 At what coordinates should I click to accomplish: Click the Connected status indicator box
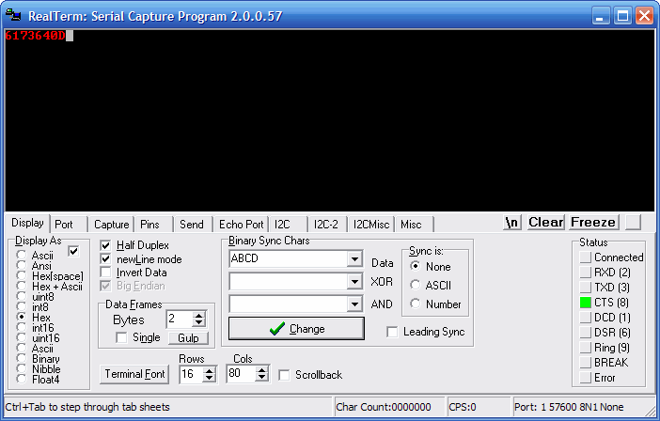pyautogui.click(x=586, y=257)
